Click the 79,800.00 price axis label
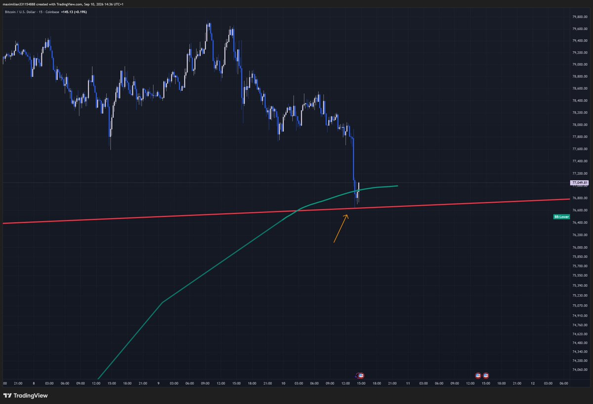This screenshot has height=404, width=593. click(x=581, y=16)
